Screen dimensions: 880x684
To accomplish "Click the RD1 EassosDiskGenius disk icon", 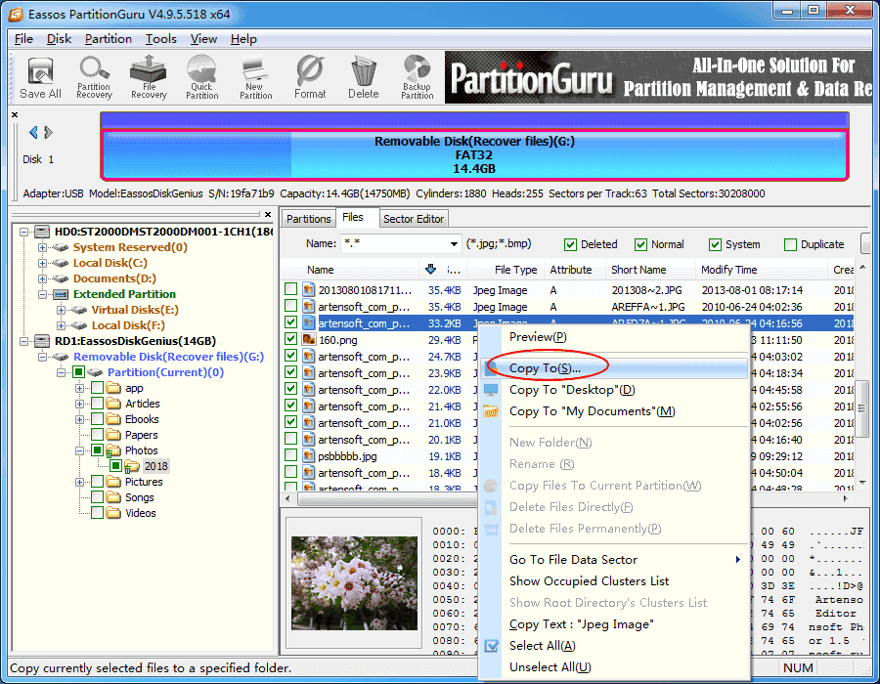I will (42, 341).
